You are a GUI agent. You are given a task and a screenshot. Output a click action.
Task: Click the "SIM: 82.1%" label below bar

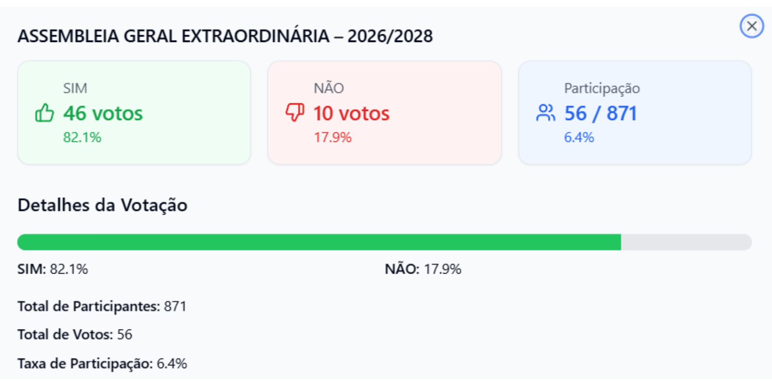tap(53, 269)
